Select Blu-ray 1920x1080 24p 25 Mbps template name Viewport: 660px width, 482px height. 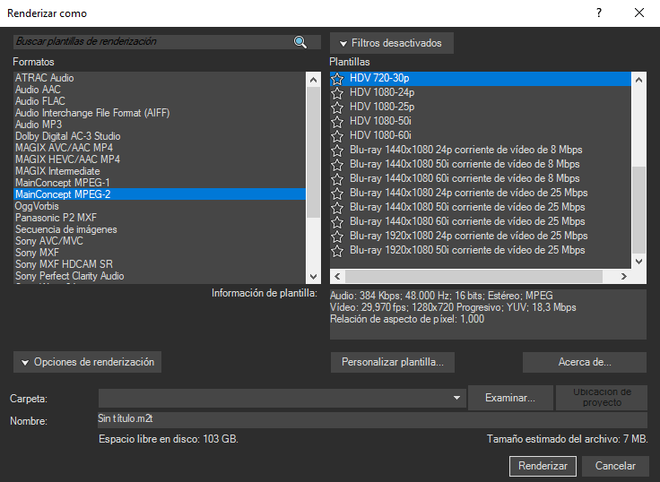468,236
